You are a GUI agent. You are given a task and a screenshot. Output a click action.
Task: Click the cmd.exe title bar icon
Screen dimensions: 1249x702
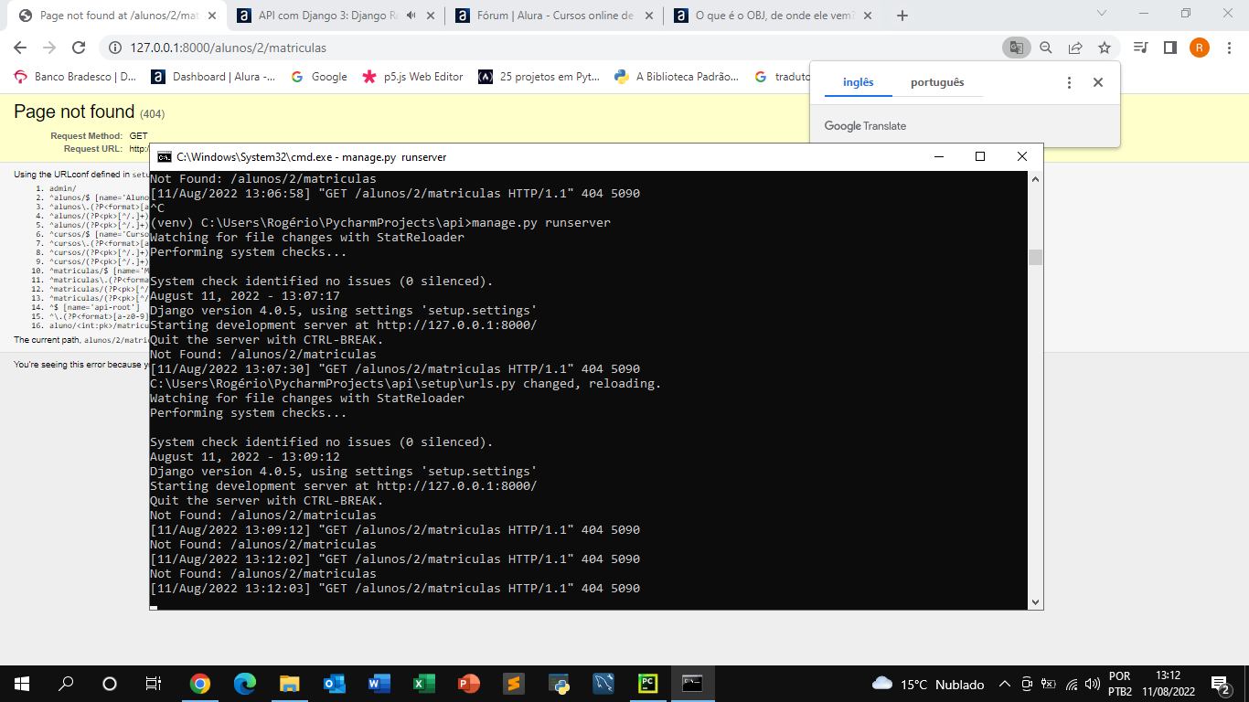tap(165, 156)
